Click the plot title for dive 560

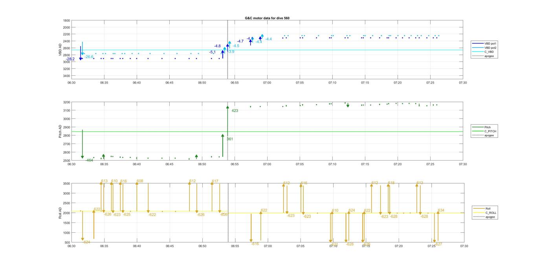pos(267,18)
